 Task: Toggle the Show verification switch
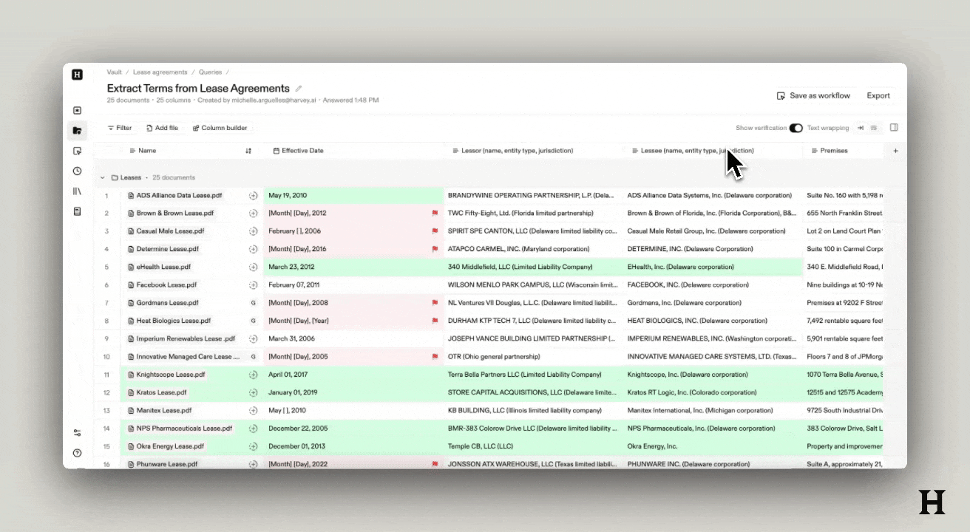click(x=796, y=128)
